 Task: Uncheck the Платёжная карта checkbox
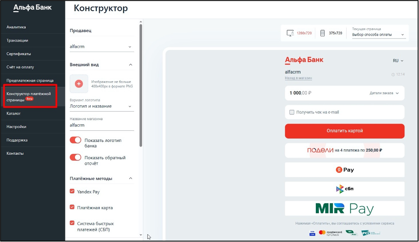72,207
